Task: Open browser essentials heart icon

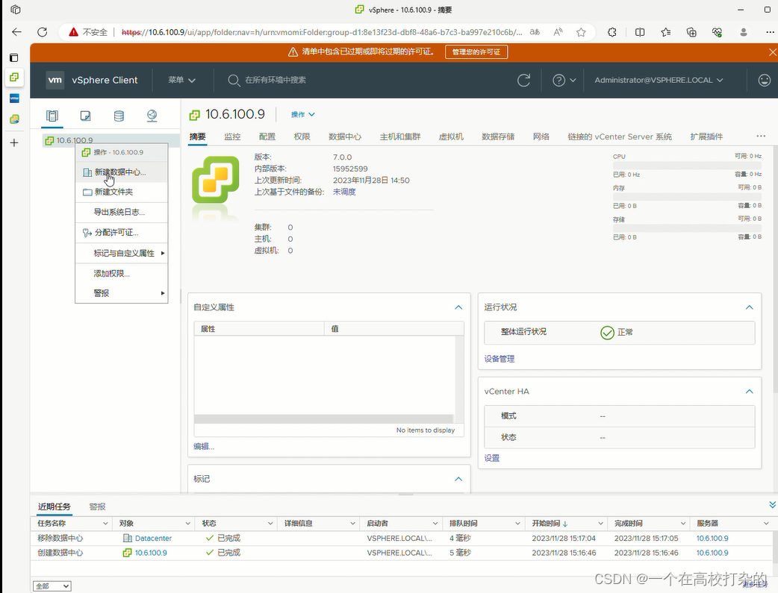Action: [717, 32]
